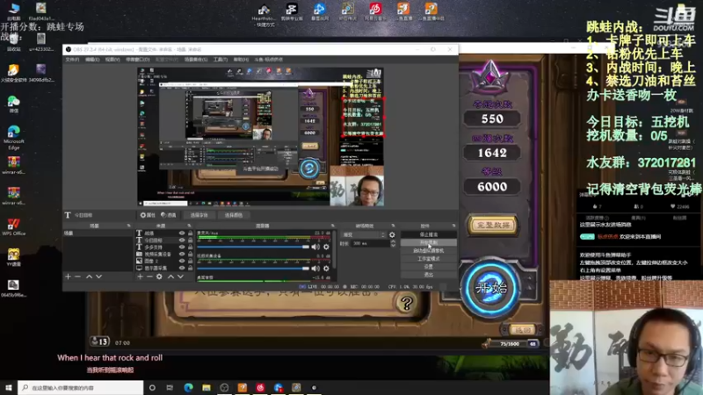
Task: Open the 淡出 transition type dropdown
Action: pos(364,234)
